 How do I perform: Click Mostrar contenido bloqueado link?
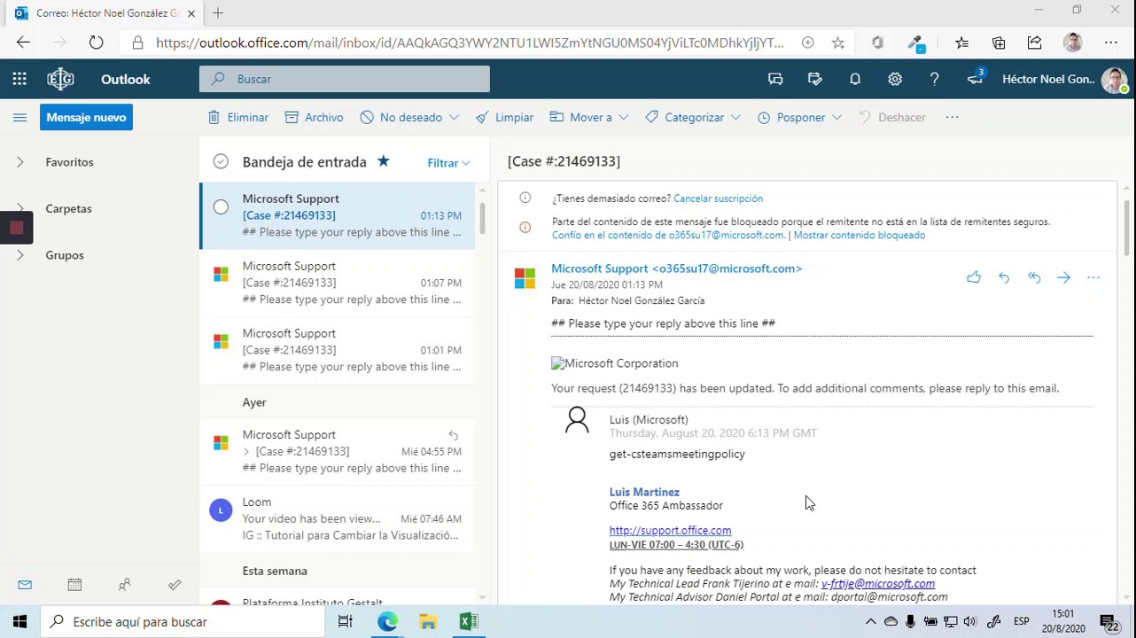pyautogui.click(x=860, y=235)
